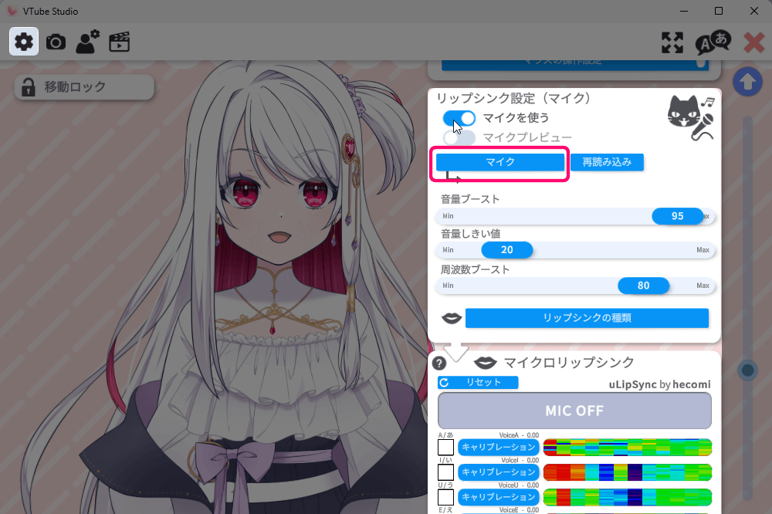Check the A/あ vowel checkbox
The width and height of the screenshot is (772, 514).
[x=445, y=447]
